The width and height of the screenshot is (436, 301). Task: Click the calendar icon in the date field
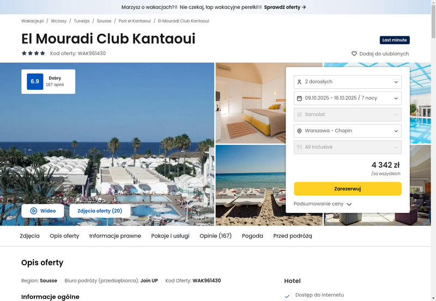tap(299, 99)
